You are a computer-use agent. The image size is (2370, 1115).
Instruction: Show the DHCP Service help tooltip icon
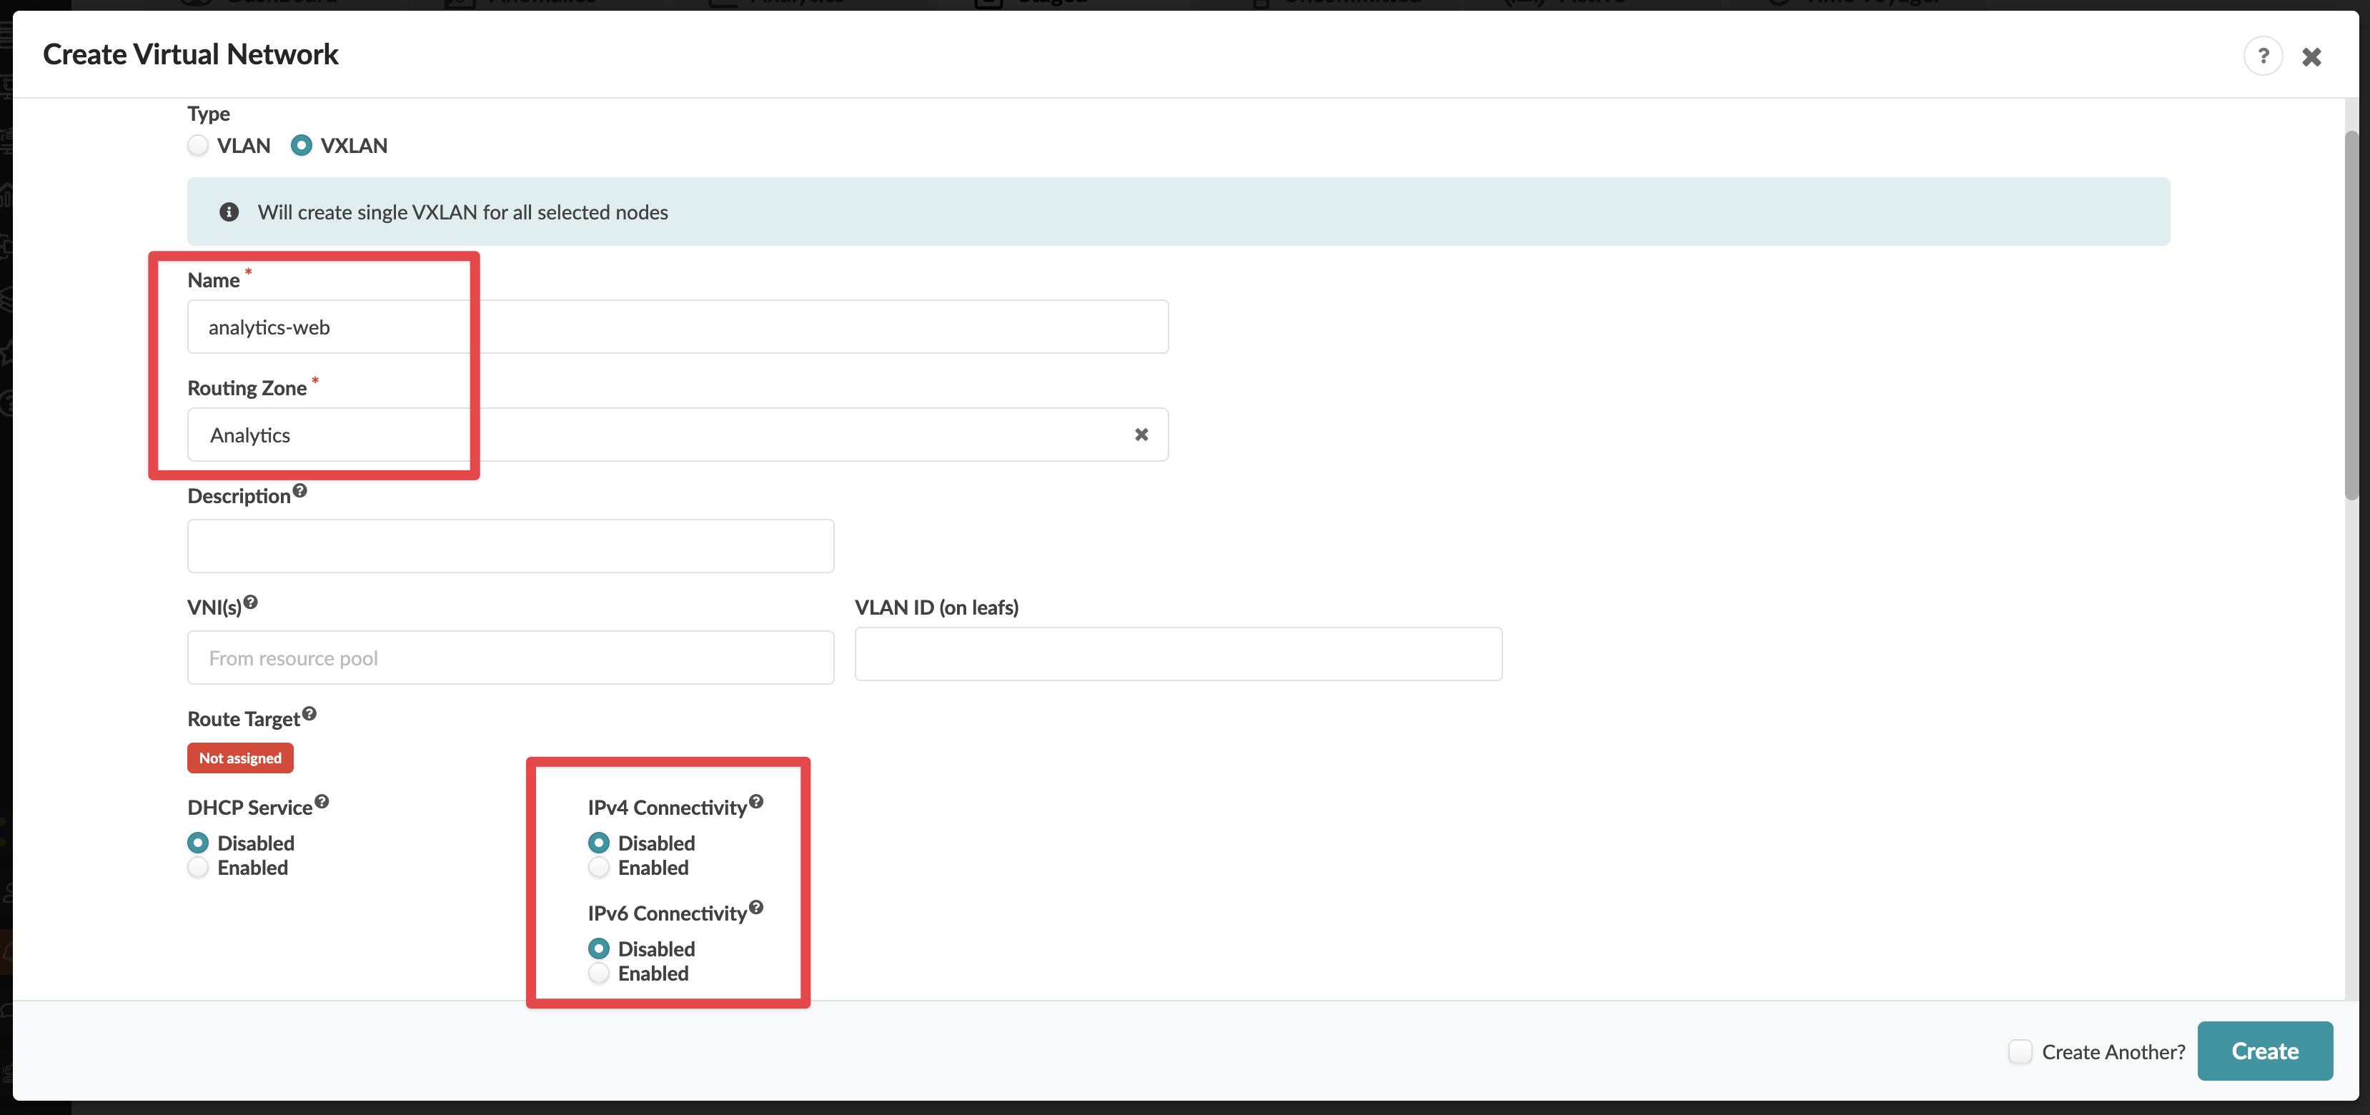[322, 801]
